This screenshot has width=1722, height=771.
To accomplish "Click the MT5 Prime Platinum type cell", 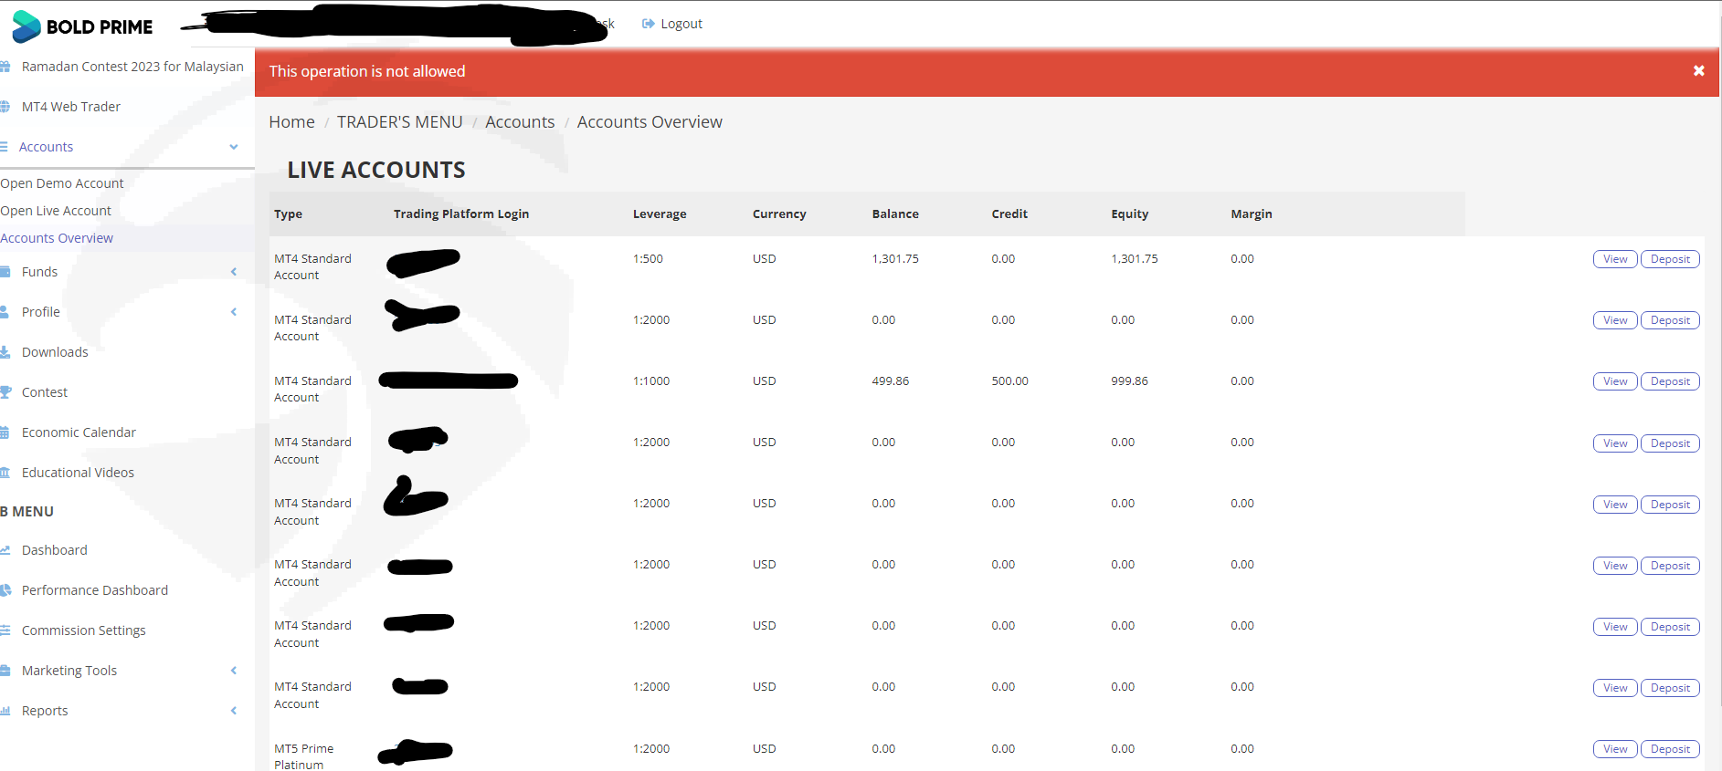I will 304,756.
